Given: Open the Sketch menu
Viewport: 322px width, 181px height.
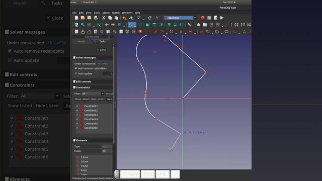Looking at the screenshot, I should 116,13.
